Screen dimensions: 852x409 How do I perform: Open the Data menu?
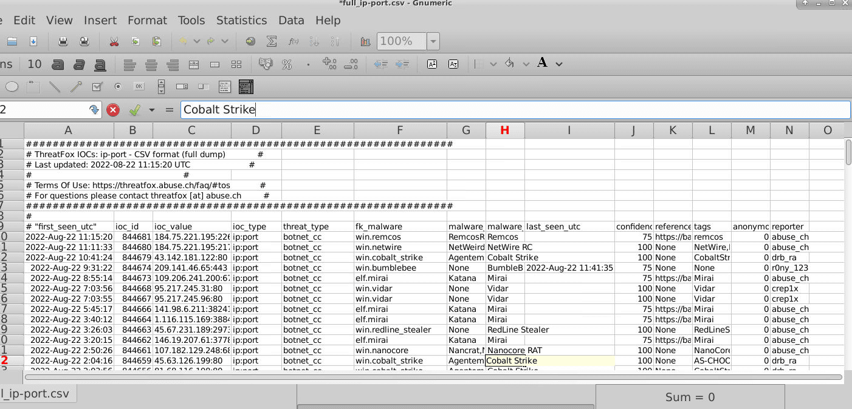[291, 20]
